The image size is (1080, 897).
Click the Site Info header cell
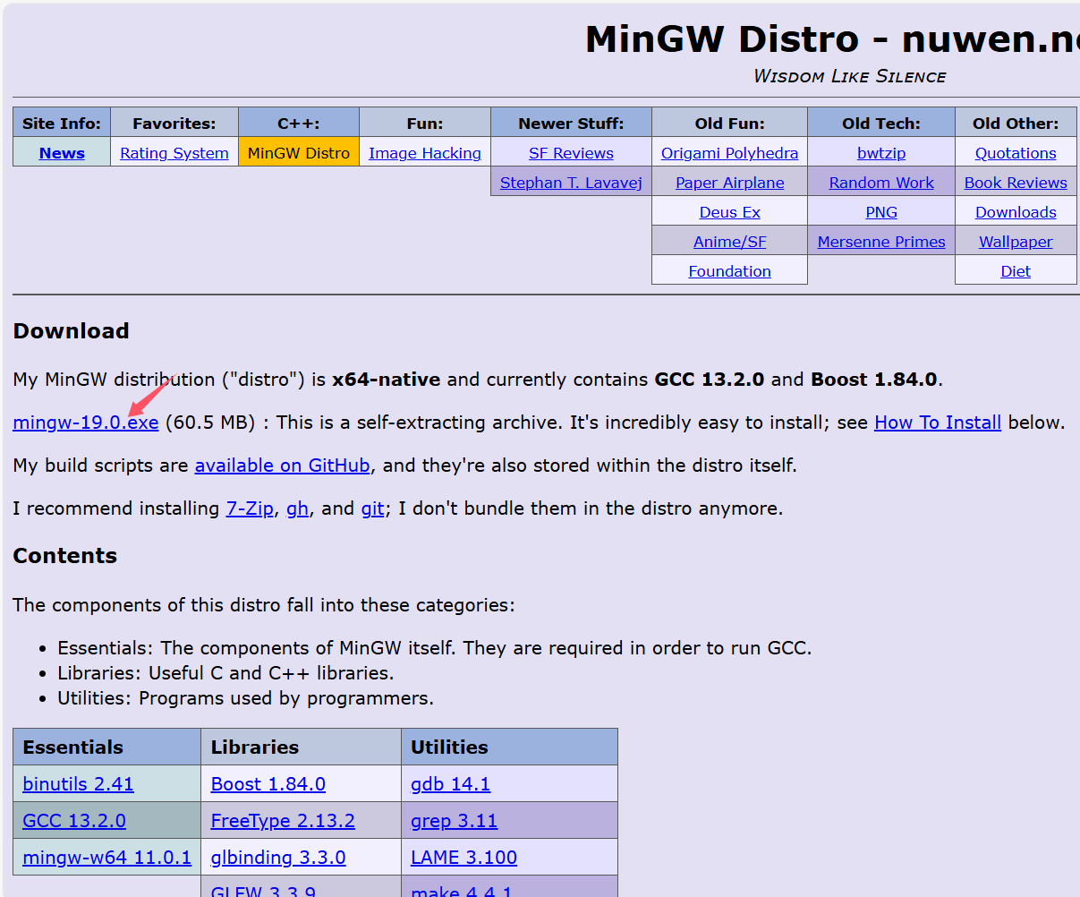coord(62,123)
